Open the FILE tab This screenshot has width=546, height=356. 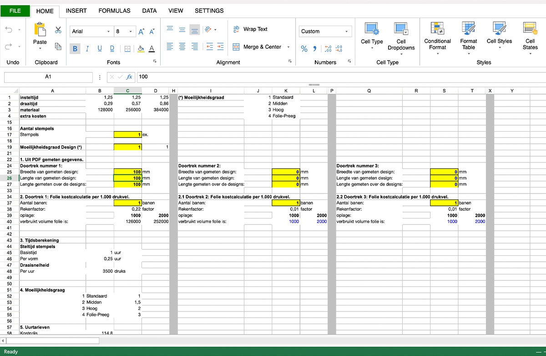coord(15,11)
